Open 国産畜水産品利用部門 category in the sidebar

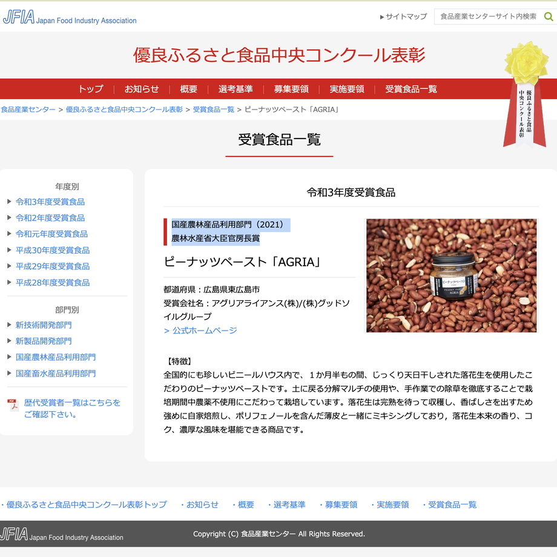coord(56,374)
